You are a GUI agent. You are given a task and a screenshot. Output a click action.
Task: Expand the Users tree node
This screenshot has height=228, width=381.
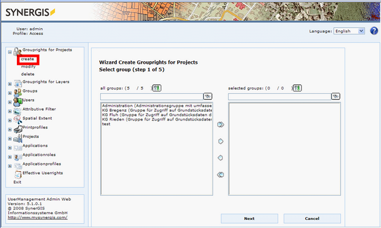10,102
